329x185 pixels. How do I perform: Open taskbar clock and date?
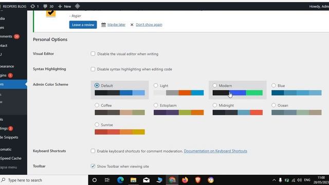point(321,180)
